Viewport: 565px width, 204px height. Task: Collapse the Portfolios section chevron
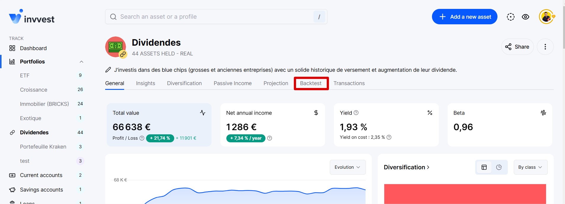point(81,62)
